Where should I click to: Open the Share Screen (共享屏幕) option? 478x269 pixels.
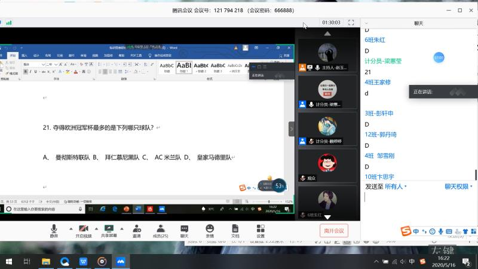click(x=109, y=230)
